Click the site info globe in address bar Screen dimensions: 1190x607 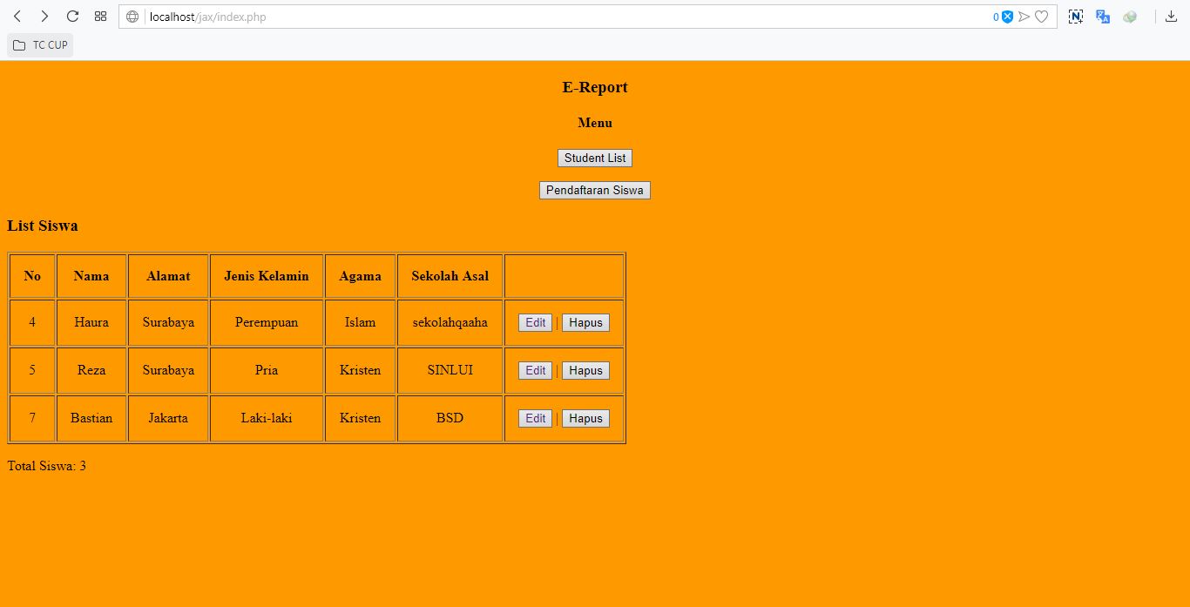132,17
